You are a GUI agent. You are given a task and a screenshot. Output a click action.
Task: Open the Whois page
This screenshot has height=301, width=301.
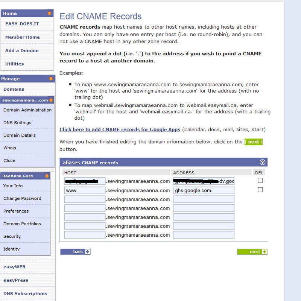[10, 148]
